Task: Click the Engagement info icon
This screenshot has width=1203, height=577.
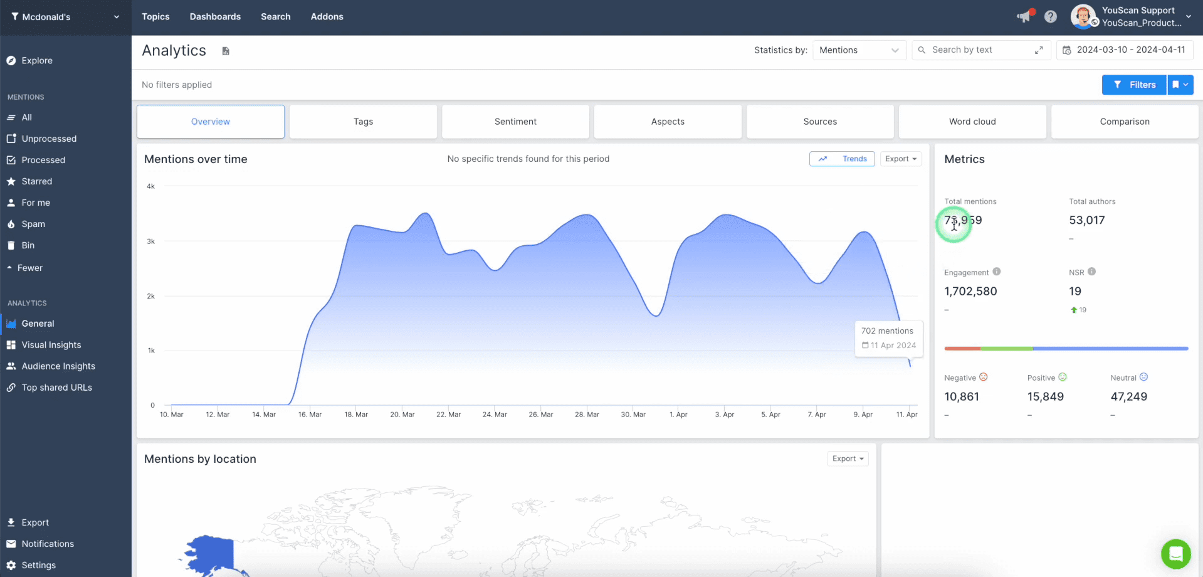Action: pyautogui.click(x=997, y=272)
